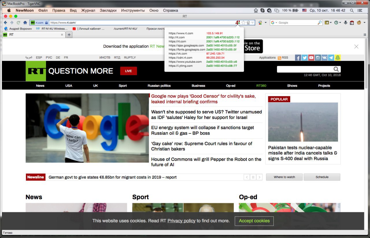Show next Newsline item arrow
The image size is (370, 238).
point(260,177)
